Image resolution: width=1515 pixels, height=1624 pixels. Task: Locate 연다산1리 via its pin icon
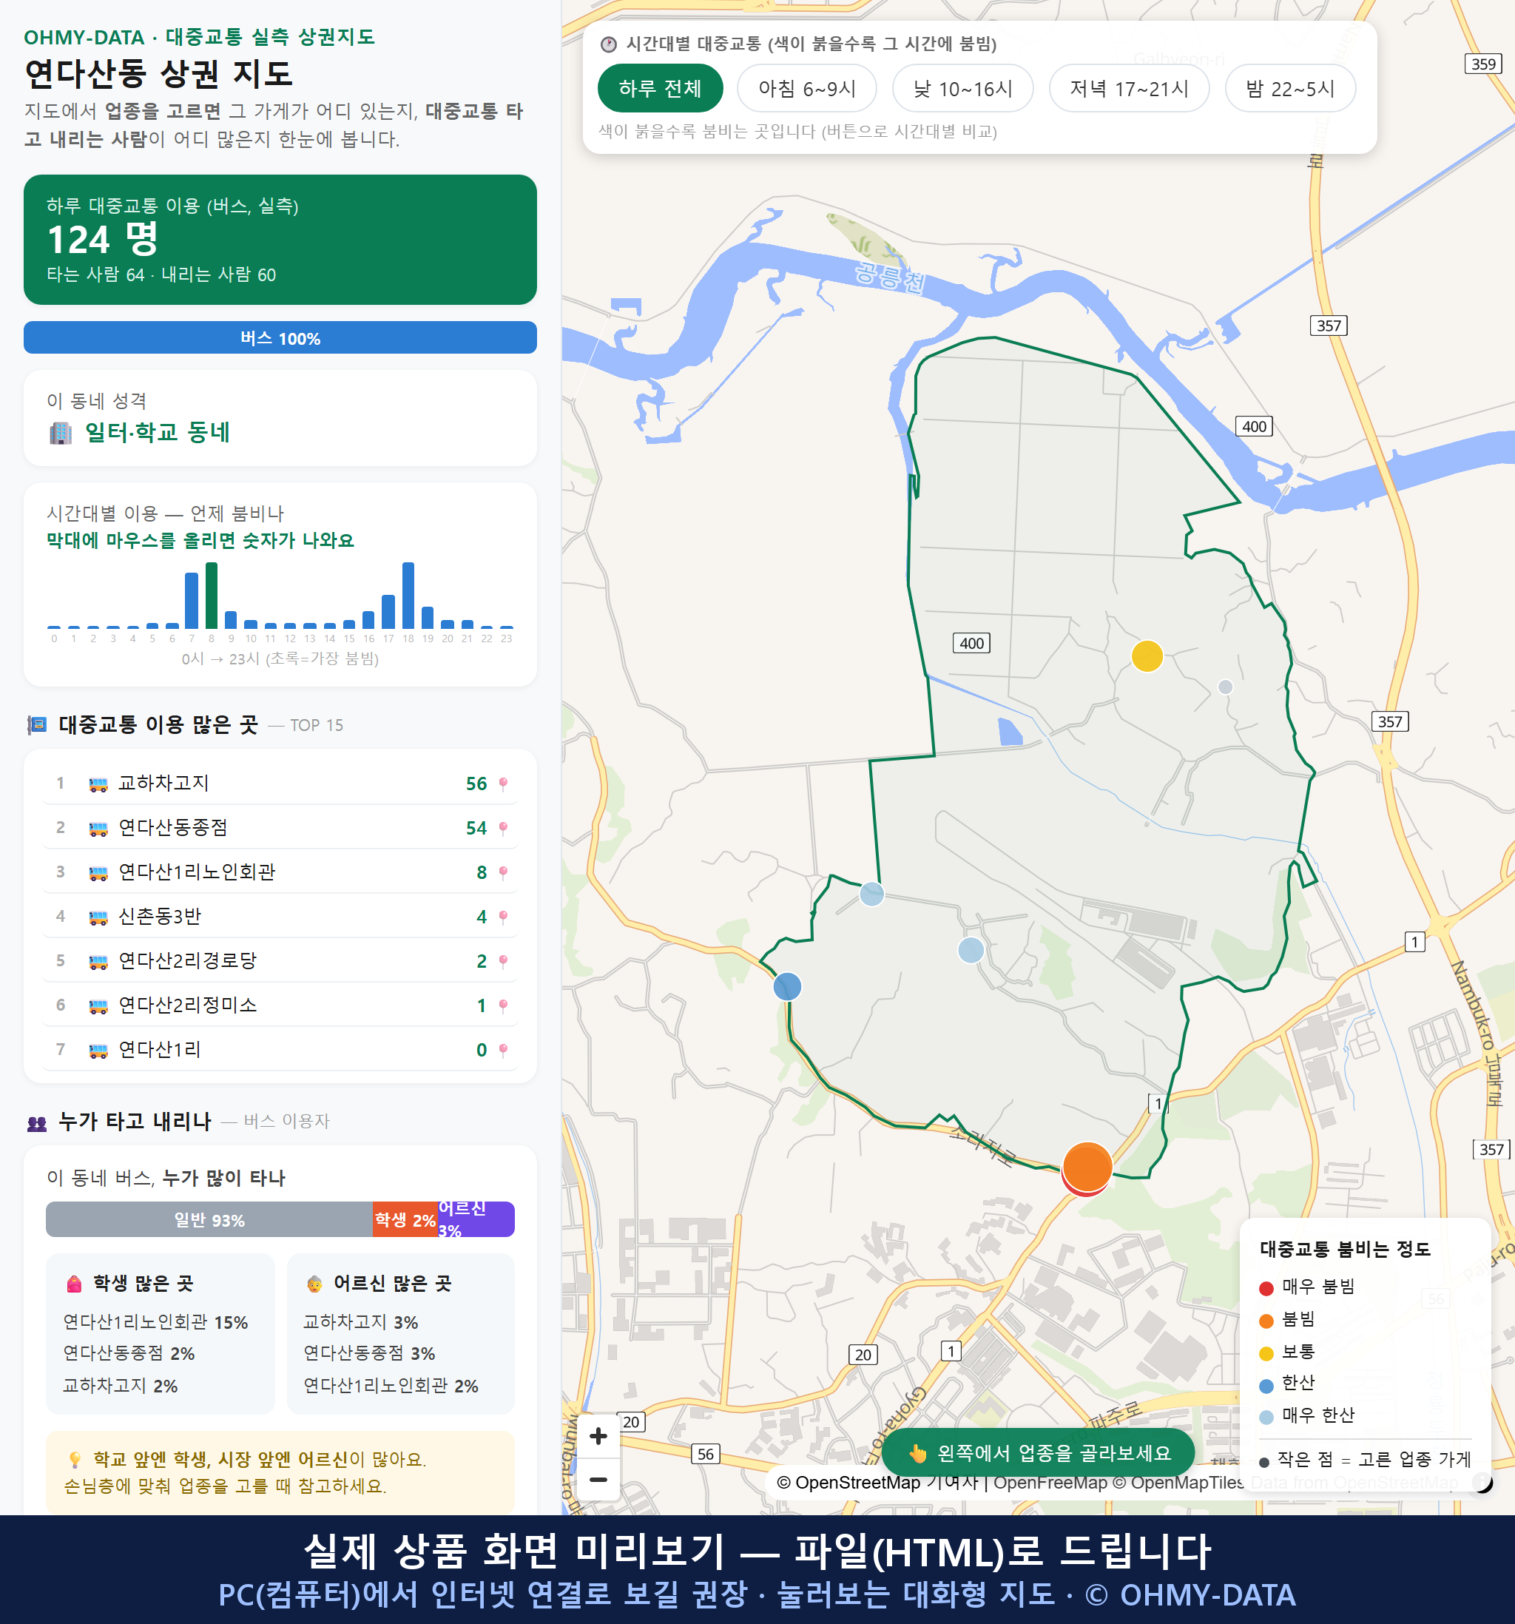click(x=503, y=1051)
